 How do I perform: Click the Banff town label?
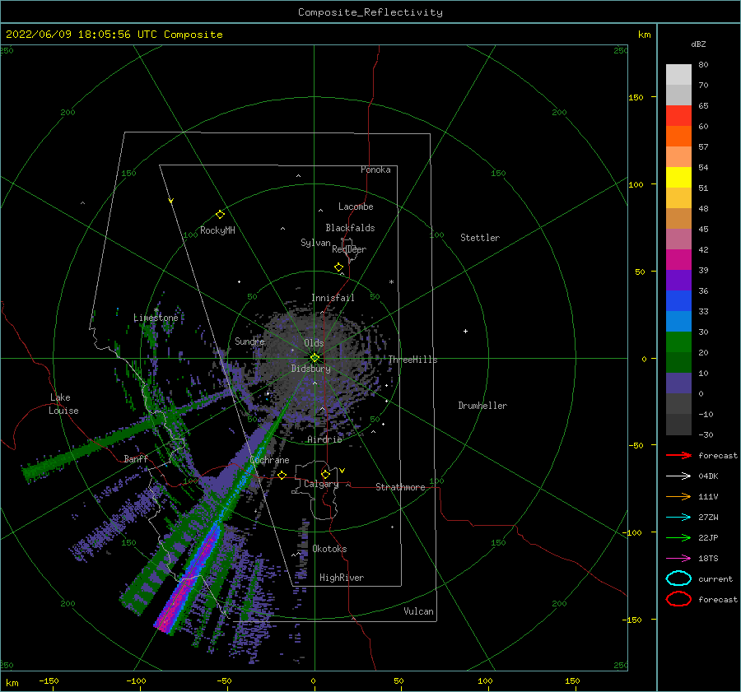[x=136, y=458]
